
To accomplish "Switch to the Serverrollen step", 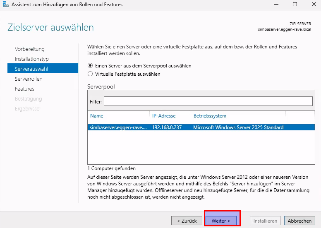I will click(x=29, y=79).
